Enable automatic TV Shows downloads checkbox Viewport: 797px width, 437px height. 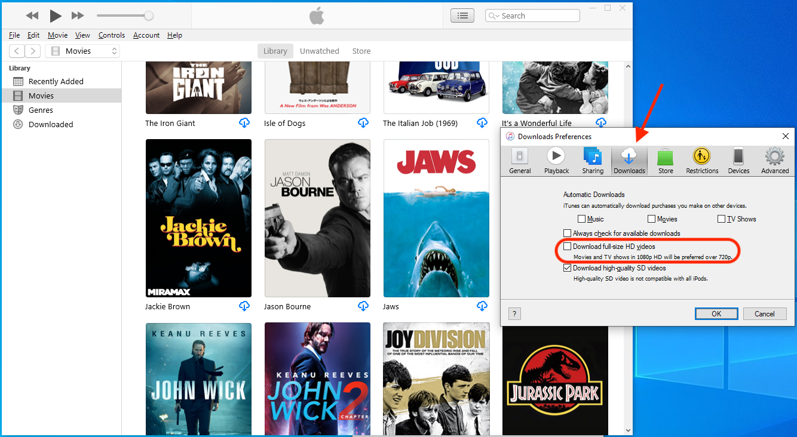pos(721,219)
